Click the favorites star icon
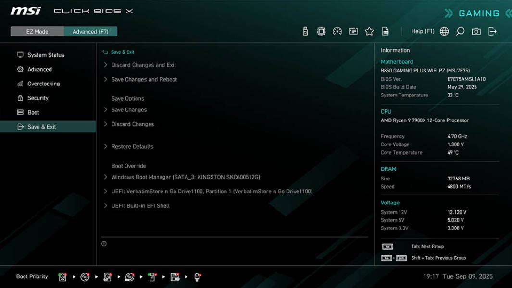This screenshot has width=512, height=288. pyautogui.click(x=369, y=31)
